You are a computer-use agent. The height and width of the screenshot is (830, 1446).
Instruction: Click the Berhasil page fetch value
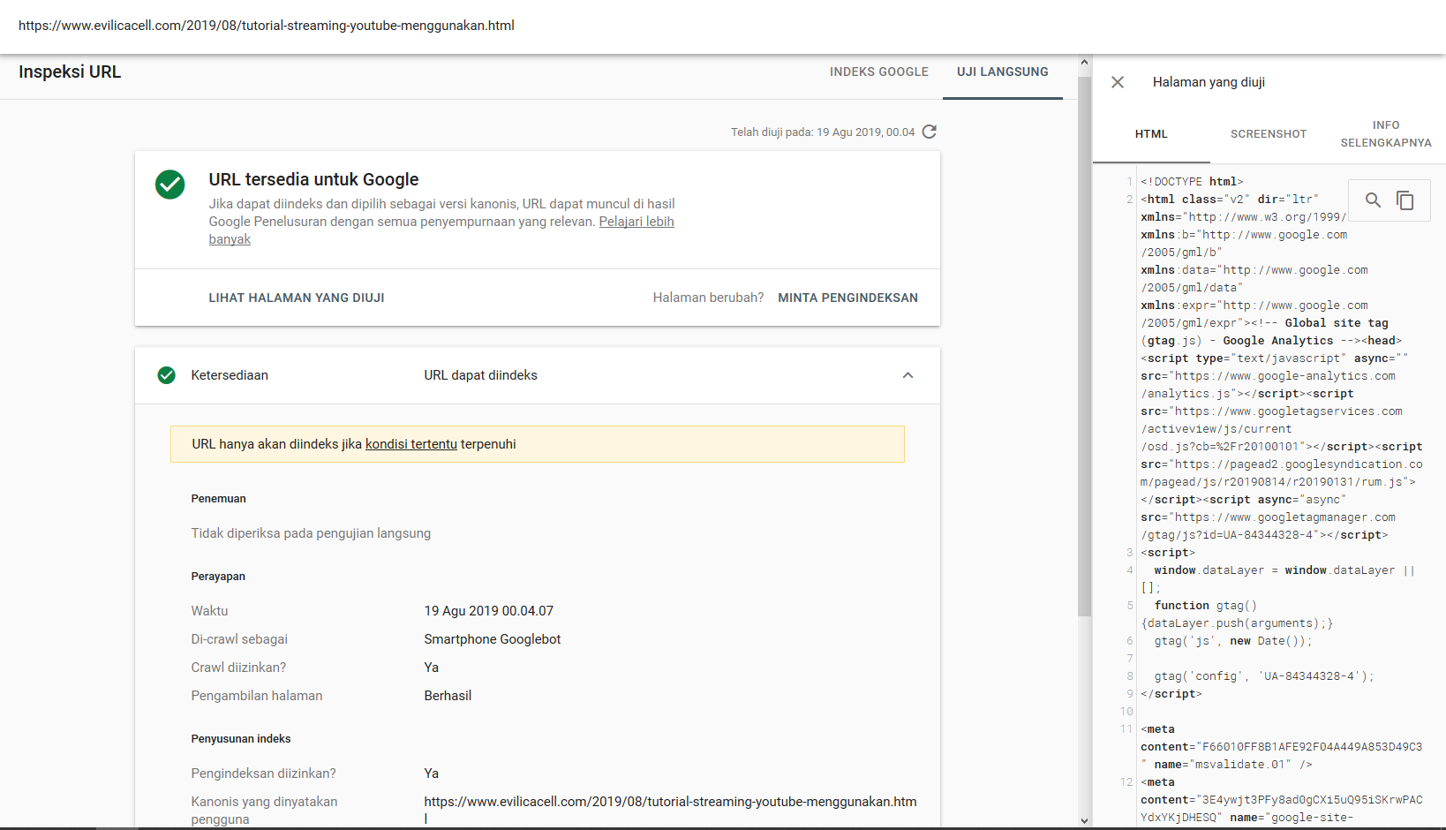[x=448, y=696]
